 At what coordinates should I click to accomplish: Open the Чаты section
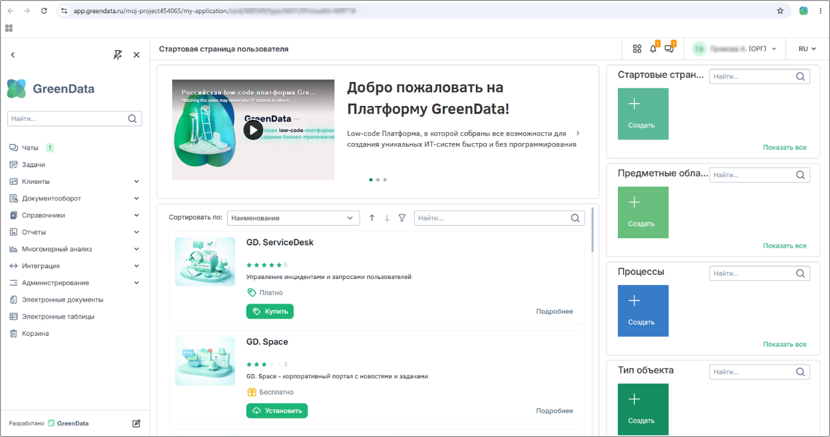coord(30,148)
